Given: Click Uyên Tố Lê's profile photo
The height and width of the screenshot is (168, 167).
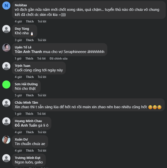Looking at the screenshot, I should coord(6,47).
